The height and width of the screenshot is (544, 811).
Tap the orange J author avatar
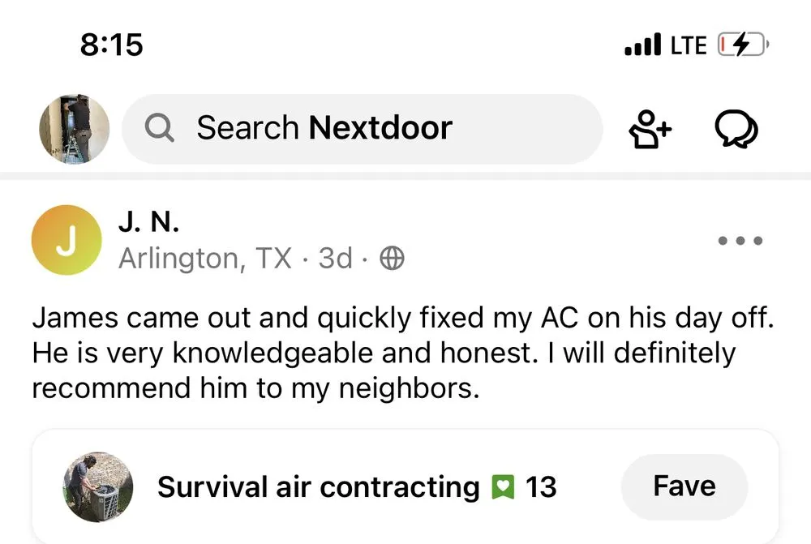coord(67,241)
